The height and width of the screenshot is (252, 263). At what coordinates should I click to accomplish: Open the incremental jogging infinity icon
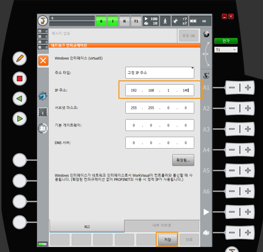tap(200, 21)
